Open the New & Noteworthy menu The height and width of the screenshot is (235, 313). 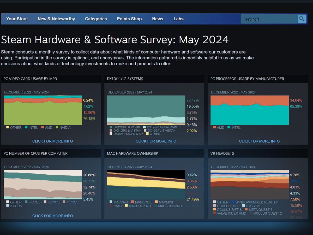(x=56, y=19)
